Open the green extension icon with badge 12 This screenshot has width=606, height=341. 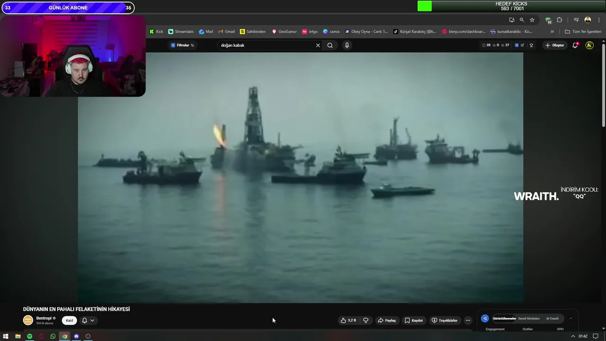pos(548,20)
